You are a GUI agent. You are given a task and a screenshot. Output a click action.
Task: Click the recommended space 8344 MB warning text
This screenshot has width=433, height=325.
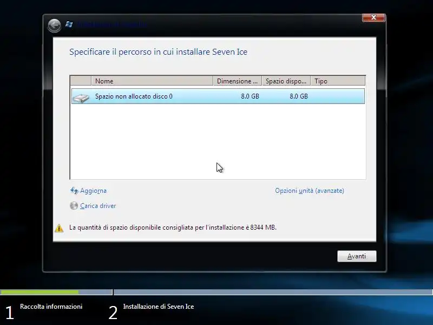[173, 227]
